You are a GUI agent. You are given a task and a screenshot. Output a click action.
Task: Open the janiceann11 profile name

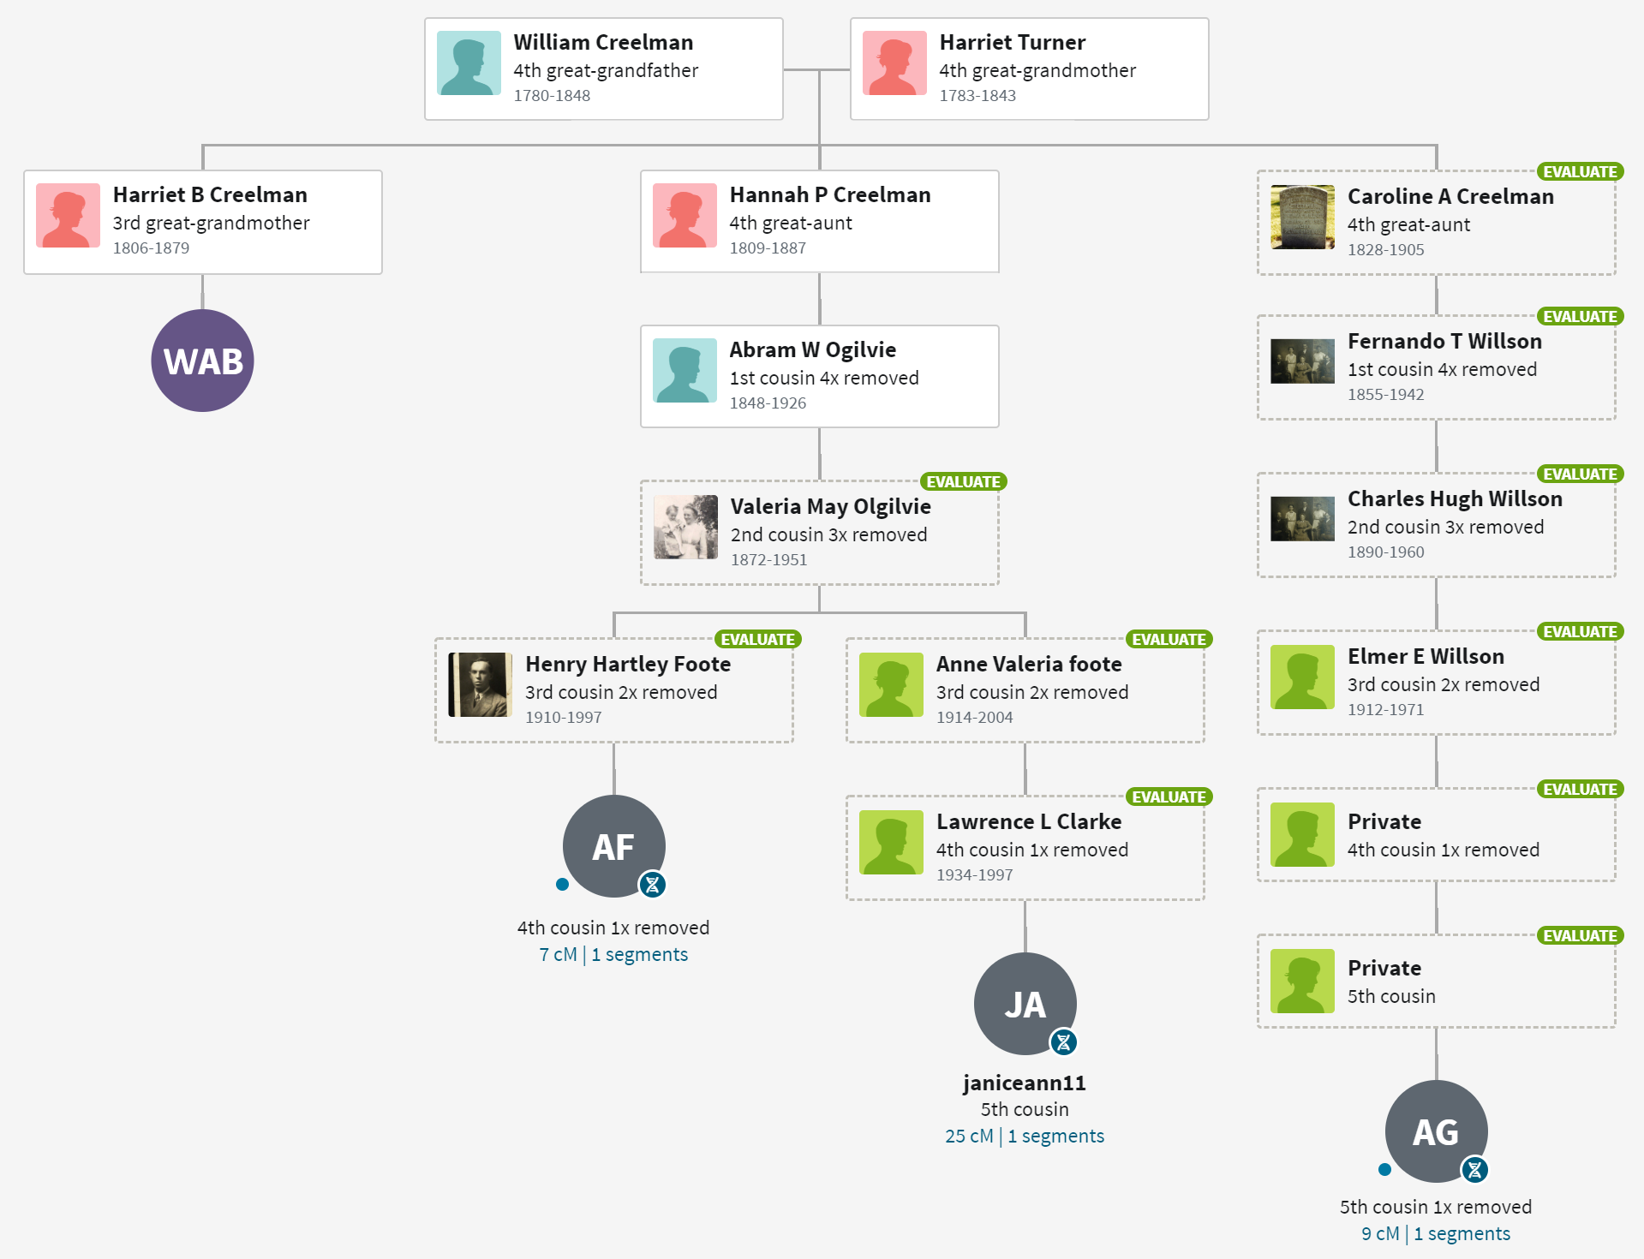tap(1025, 1083)
